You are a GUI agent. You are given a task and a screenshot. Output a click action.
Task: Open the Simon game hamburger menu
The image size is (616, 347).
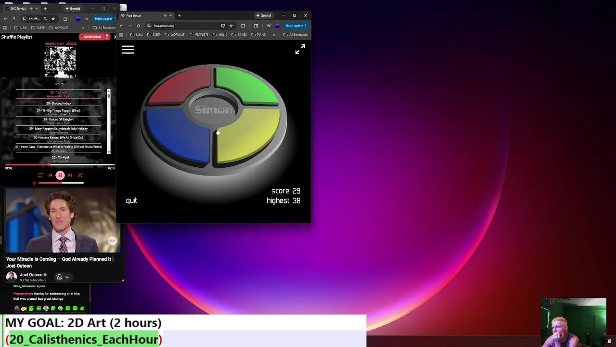(128, 50)
